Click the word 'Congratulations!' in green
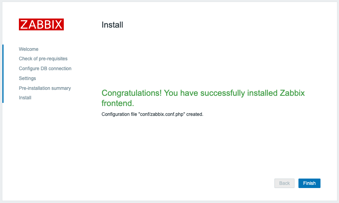Viewport: 339px width, 203px height. point(132,93)
